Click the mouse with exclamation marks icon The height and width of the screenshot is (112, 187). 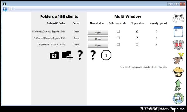point(178,58)
